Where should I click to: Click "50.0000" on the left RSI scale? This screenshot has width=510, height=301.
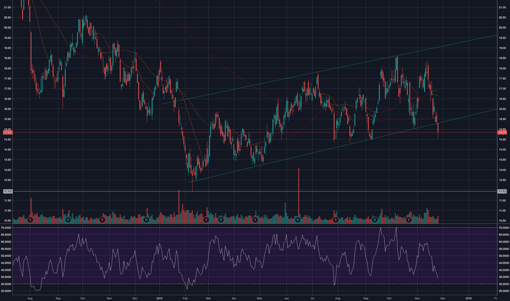point(5,256)
